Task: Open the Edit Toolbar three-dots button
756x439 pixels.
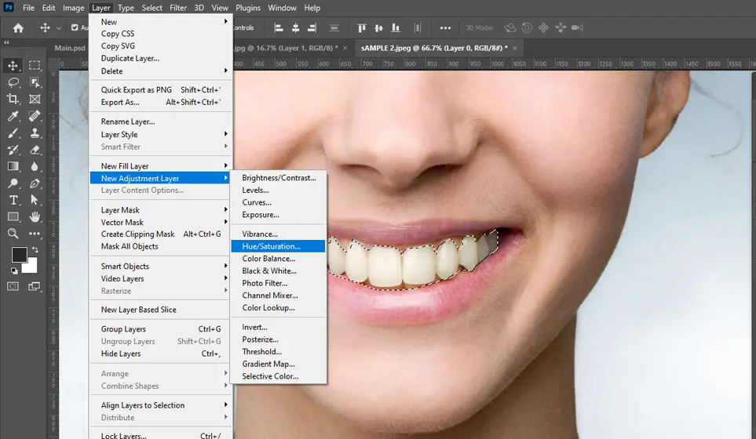Action: pyautogui.click(x=35, y=234)
